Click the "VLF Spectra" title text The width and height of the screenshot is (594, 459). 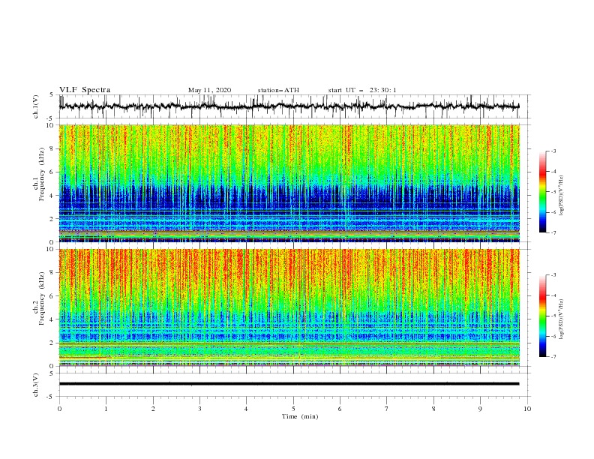pos(85,90)
